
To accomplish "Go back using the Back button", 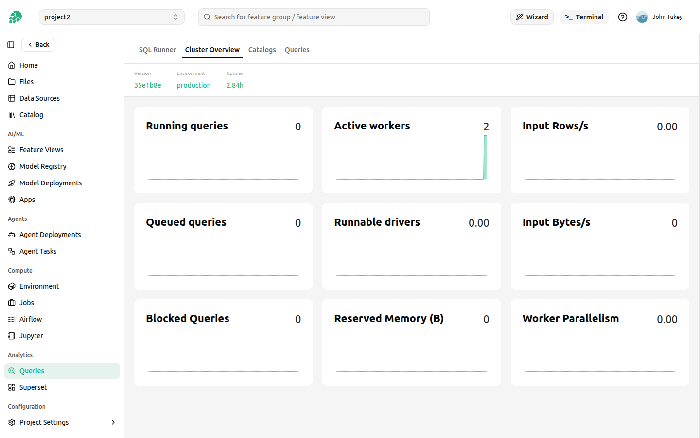I will 38,45.
